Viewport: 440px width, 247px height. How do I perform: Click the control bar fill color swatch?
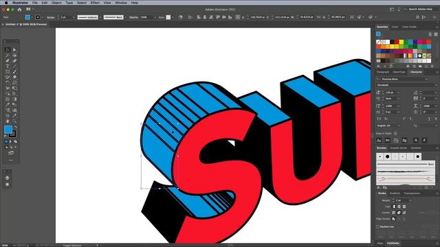coord(27,17)
